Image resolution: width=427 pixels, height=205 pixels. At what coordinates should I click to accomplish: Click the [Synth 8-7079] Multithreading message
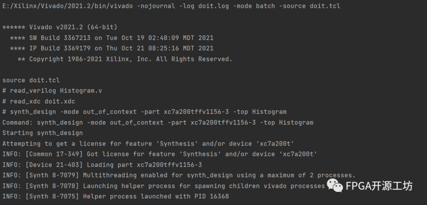pos(179,175)
